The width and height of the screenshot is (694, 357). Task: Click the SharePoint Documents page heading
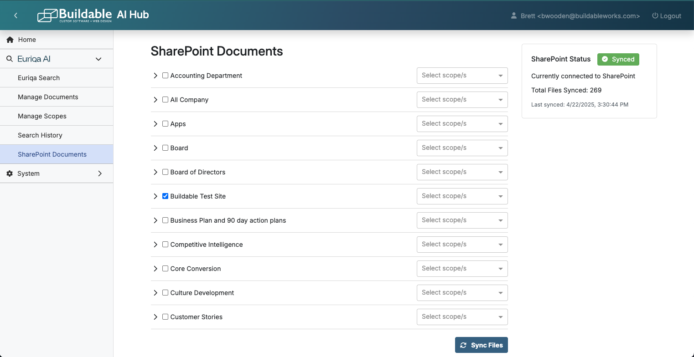(217, 51)
